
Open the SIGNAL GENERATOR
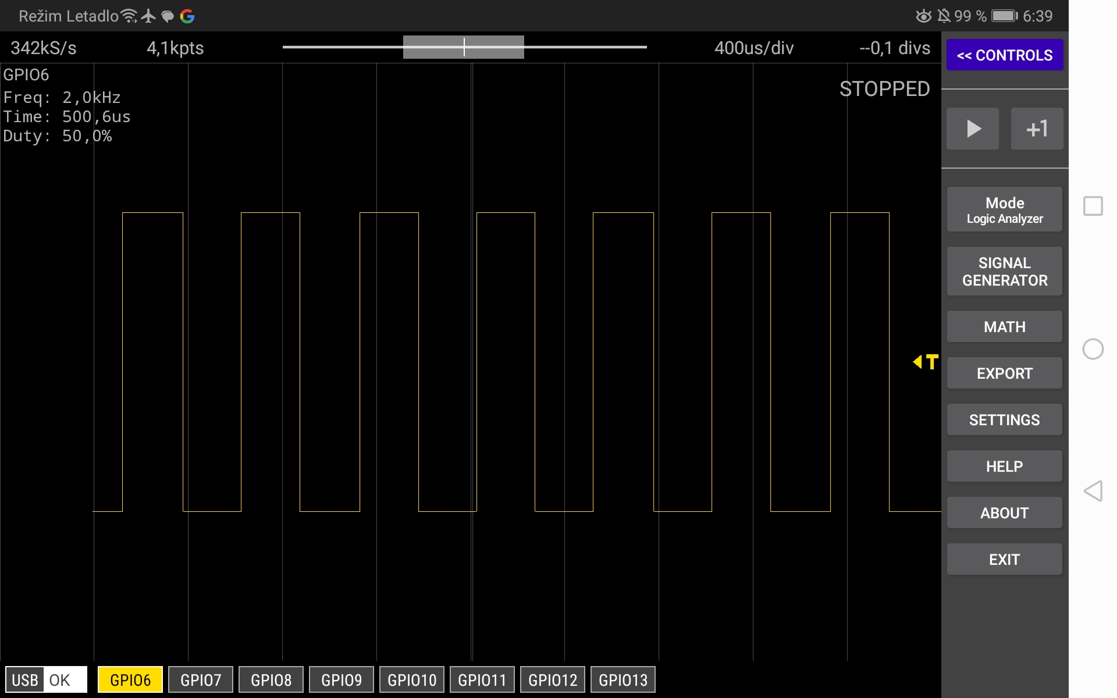click(x=1005, y=271)
